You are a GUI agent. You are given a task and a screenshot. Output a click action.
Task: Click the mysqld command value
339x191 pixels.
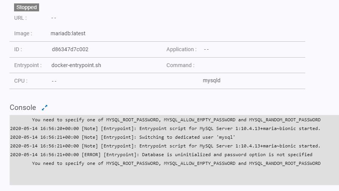211,80
